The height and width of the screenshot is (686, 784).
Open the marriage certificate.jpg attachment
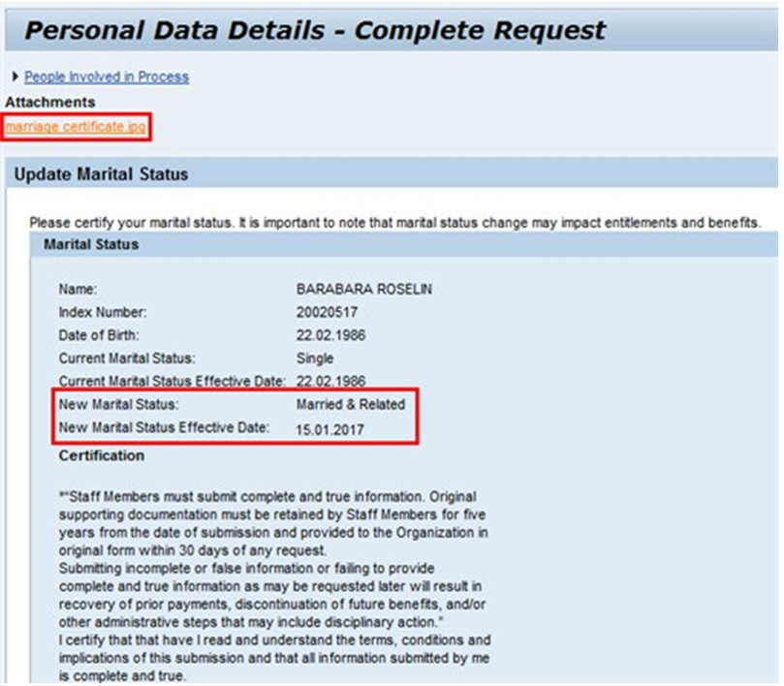tap(77, 127)
